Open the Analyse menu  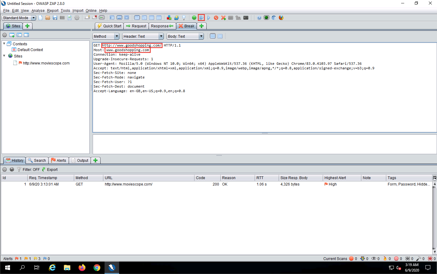pyautogui.click(x=38, y=11)
